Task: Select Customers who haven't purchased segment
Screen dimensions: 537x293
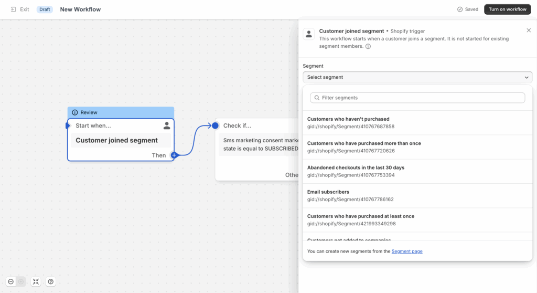Action: point(417,122)
